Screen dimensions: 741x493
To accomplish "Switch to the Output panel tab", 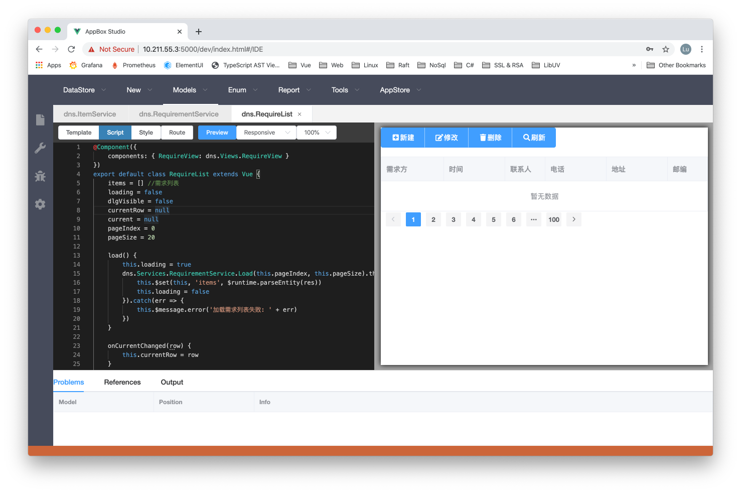I will tap(172, 382).
